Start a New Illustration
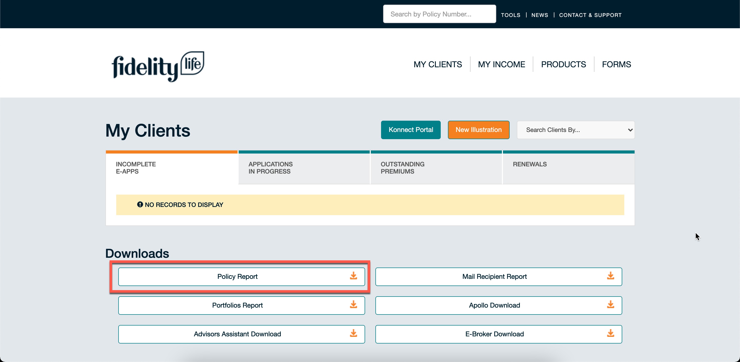The width and height of the screenshot is (740, 362). (478, 130)
